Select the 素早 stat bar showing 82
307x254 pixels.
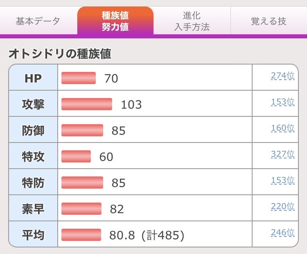(x=81, y=209)
